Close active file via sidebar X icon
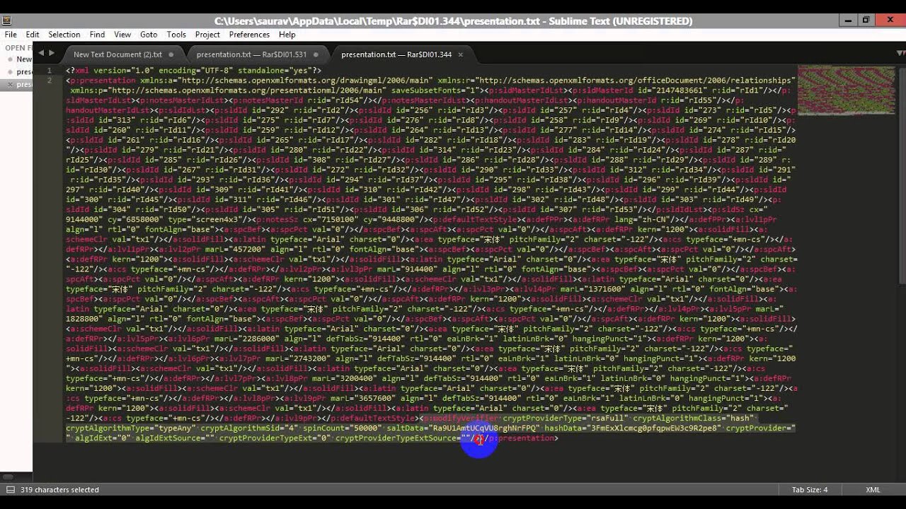The height and width of the screenshot is (509, 906). (x=9, y=84)
